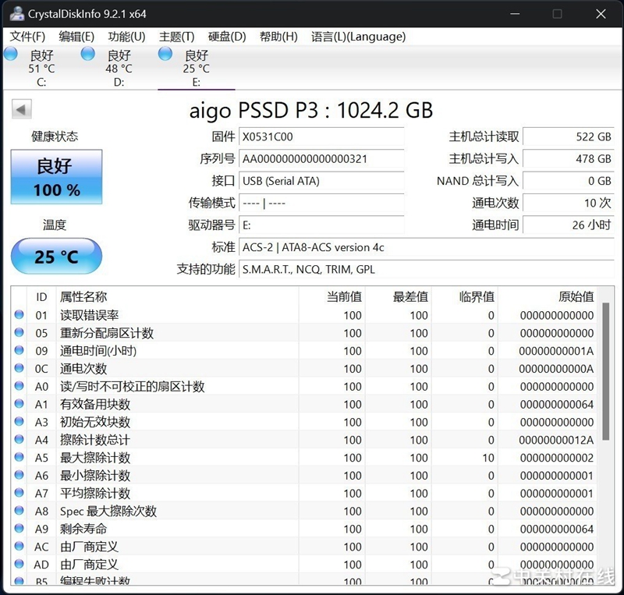The height and width of the screenshot is (595, 624).
Task: Open the 硬盘(D) menu
Action: [227, 37]
